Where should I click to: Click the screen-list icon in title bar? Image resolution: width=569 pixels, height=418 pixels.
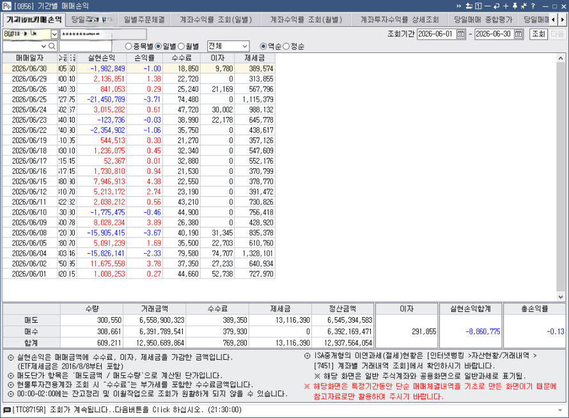[x=469, y=6]
